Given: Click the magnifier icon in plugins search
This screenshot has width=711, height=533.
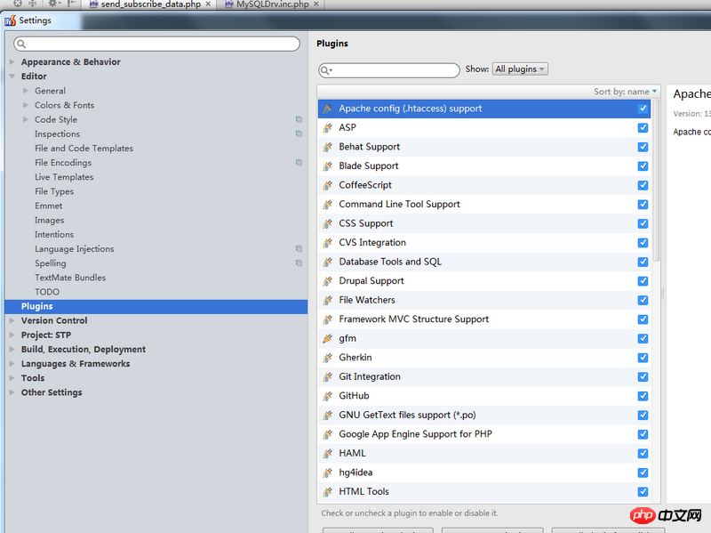Looking at the screenshot, I should [325, 70].
